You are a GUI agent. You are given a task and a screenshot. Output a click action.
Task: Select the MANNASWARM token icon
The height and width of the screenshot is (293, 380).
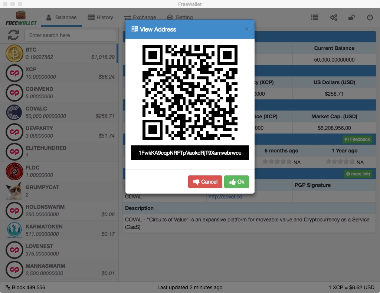pyautogui.click(x=14, y=270)
